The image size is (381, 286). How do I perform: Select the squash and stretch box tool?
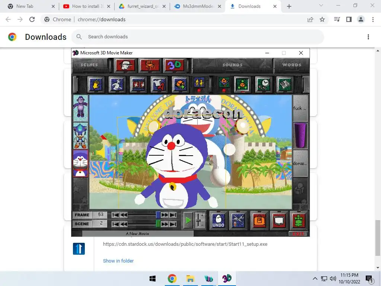(224, 83)
